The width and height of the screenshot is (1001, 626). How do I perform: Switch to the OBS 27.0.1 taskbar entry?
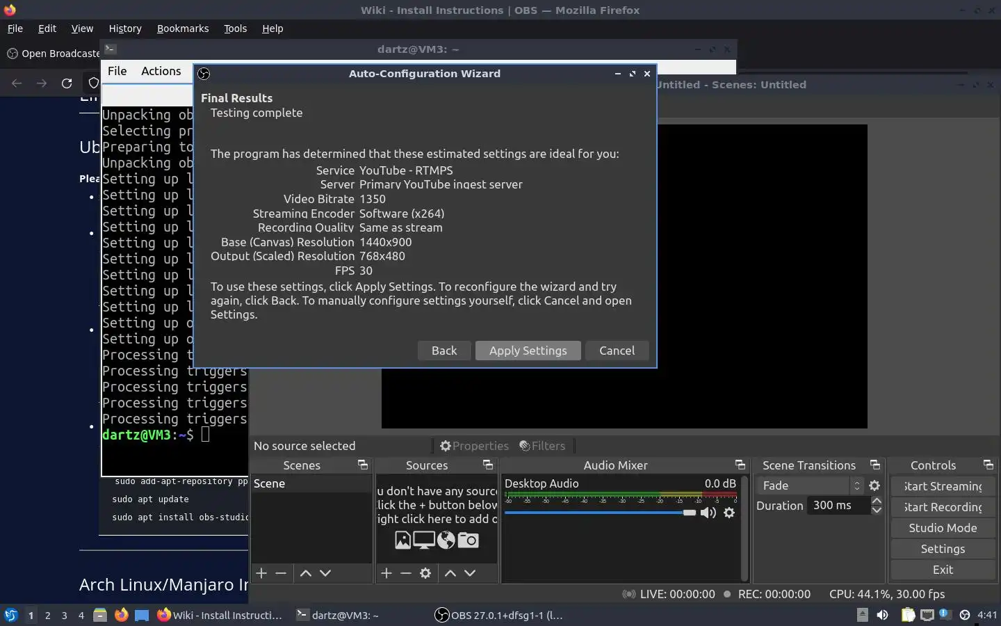pyautogui.click(x=499, y=615)
